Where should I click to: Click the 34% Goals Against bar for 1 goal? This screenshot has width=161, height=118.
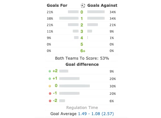click(96, 18)
